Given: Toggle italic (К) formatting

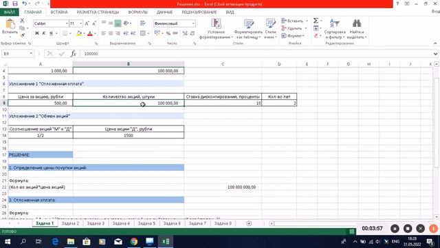Looking at the screenshot, I should (44, 33).
